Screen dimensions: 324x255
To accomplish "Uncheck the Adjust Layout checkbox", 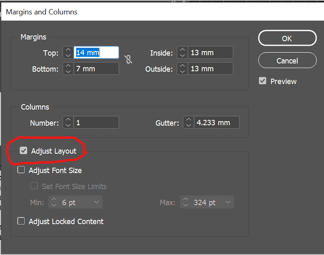I will (x=23, y=151).
